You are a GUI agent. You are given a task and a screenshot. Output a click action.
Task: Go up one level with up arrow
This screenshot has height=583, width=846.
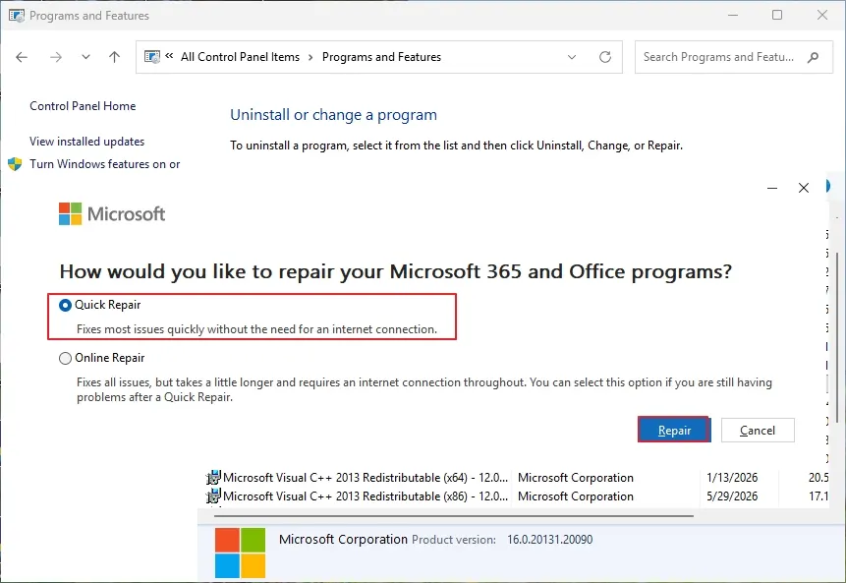tap(114, 57)
